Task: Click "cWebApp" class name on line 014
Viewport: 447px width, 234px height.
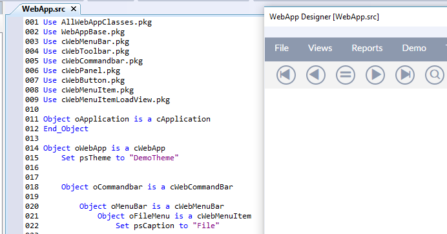Action: tap(149, 148)
